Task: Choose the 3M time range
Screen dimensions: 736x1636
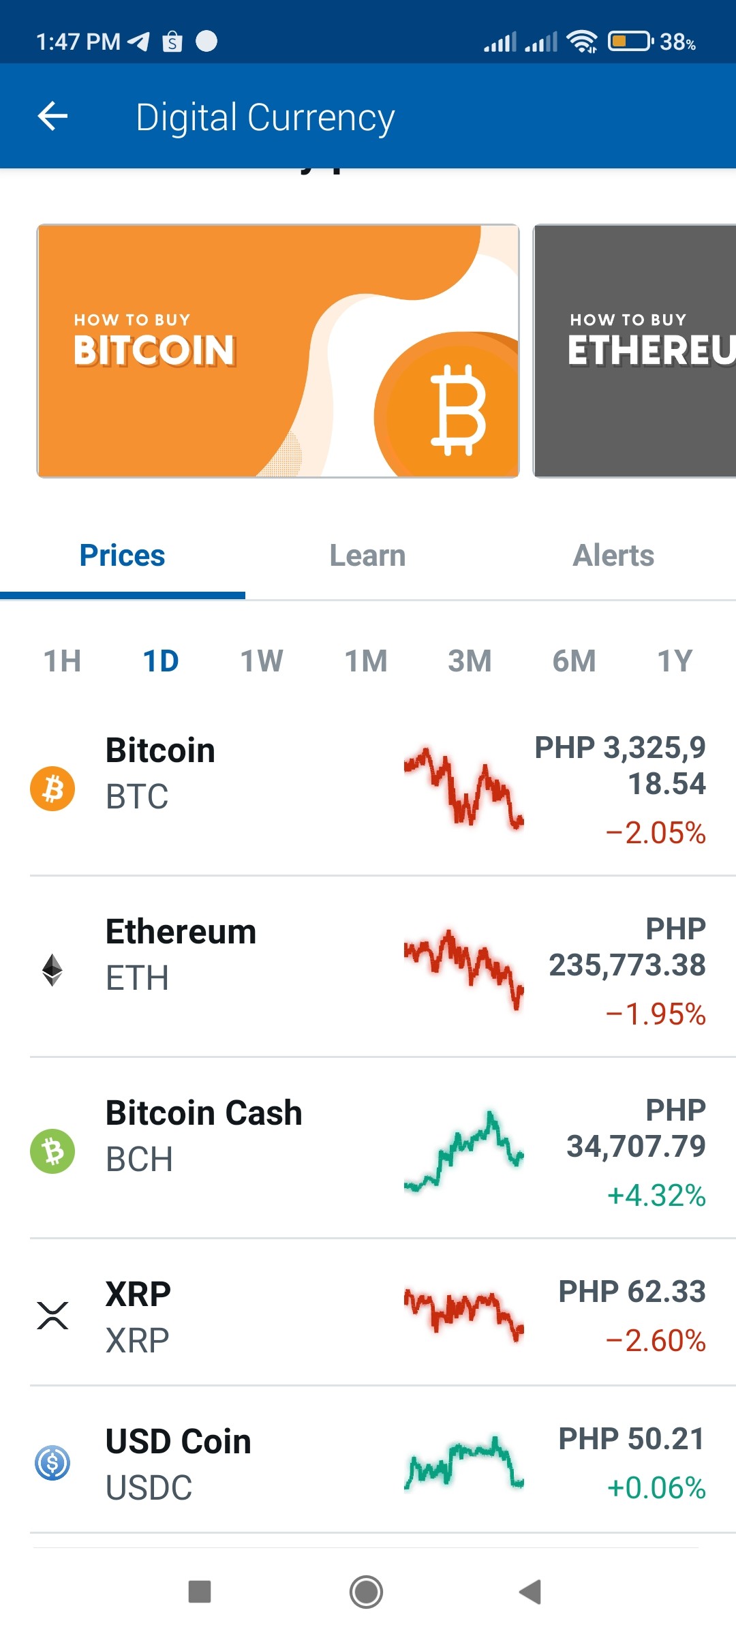Action: tap(470, 661)
